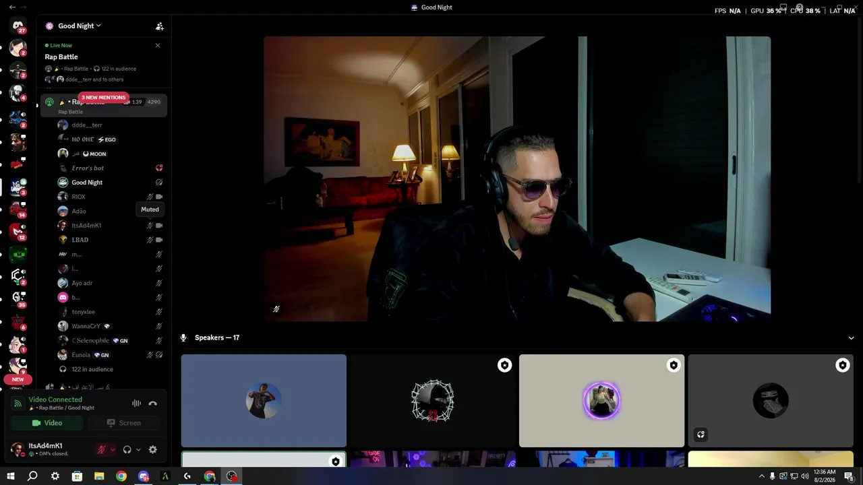
Task: Toggle deafen with the headphones icon
Action: tap(127, 450)
